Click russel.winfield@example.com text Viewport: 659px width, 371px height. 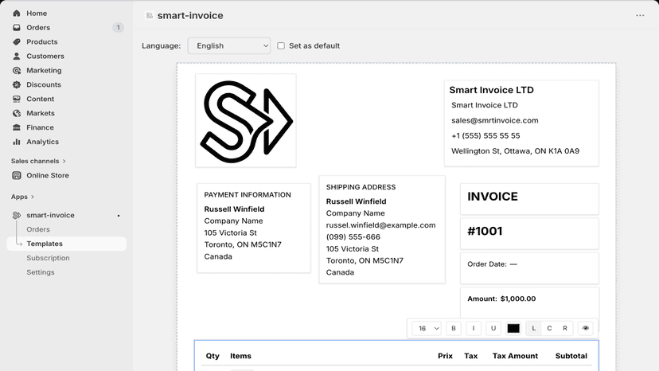pyautogui.click(x=380, y=225)
